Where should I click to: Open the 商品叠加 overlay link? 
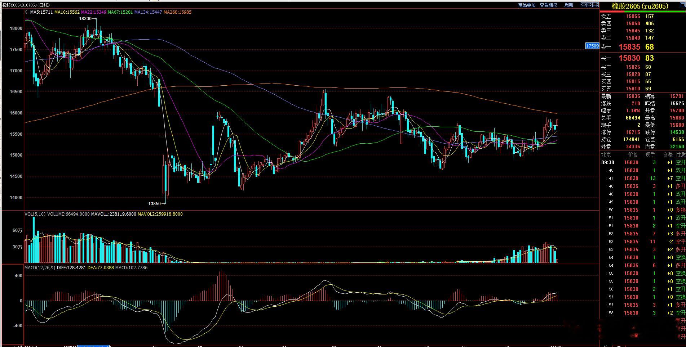[x=527, y=5]
